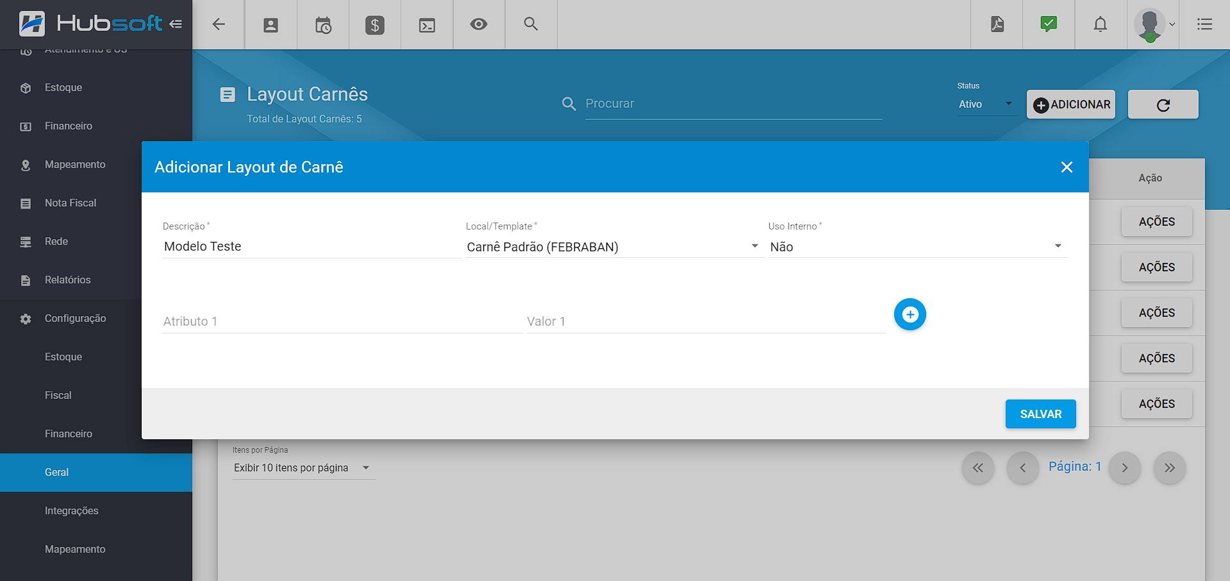Go to next page
This screenshot has height=581, width=1230.
coord(1124,467)
